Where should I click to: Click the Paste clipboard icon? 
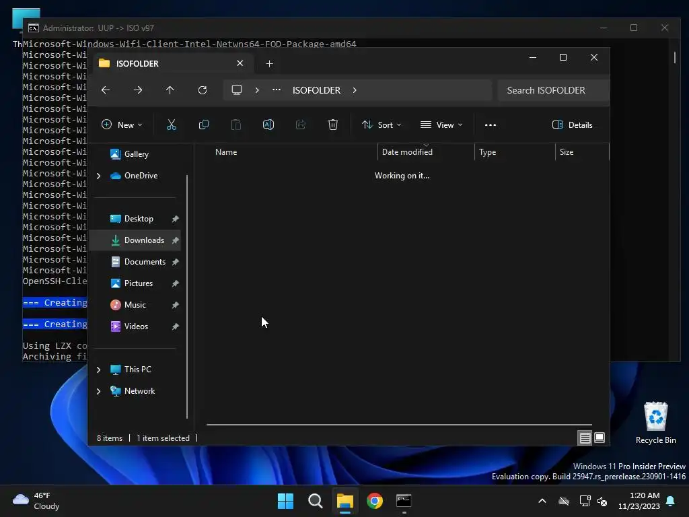[x=236, y=125]
